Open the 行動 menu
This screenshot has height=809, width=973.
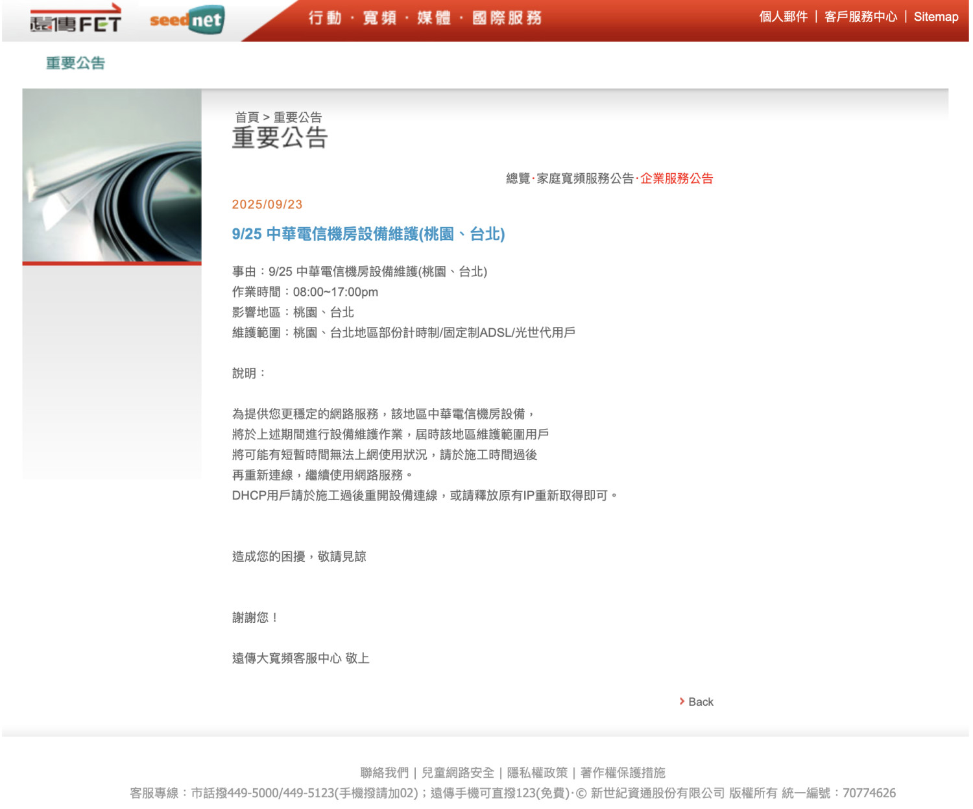click(x=325, y=18)
